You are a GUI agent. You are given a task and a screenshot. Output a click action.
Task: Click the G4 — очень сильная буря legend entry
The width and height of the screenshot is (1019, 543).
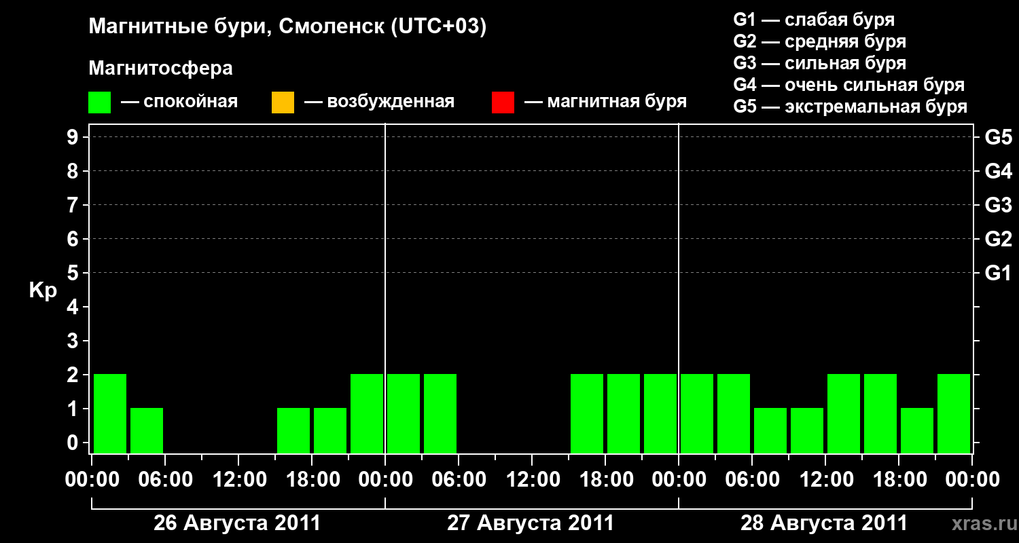pos(849,85)
